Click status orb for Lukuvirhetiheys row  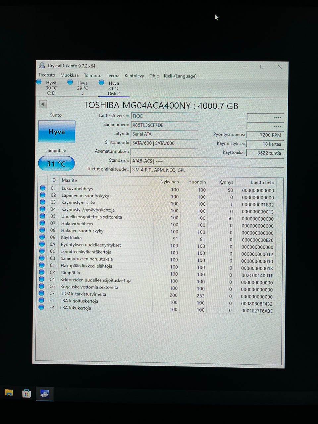coord(42,188)
